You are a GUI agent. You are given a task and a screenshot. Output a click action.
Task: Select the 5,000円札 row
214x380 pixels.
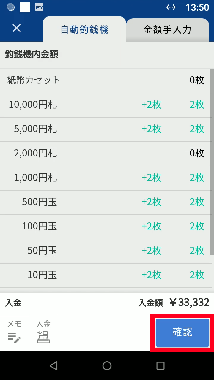tap(106, 129)
